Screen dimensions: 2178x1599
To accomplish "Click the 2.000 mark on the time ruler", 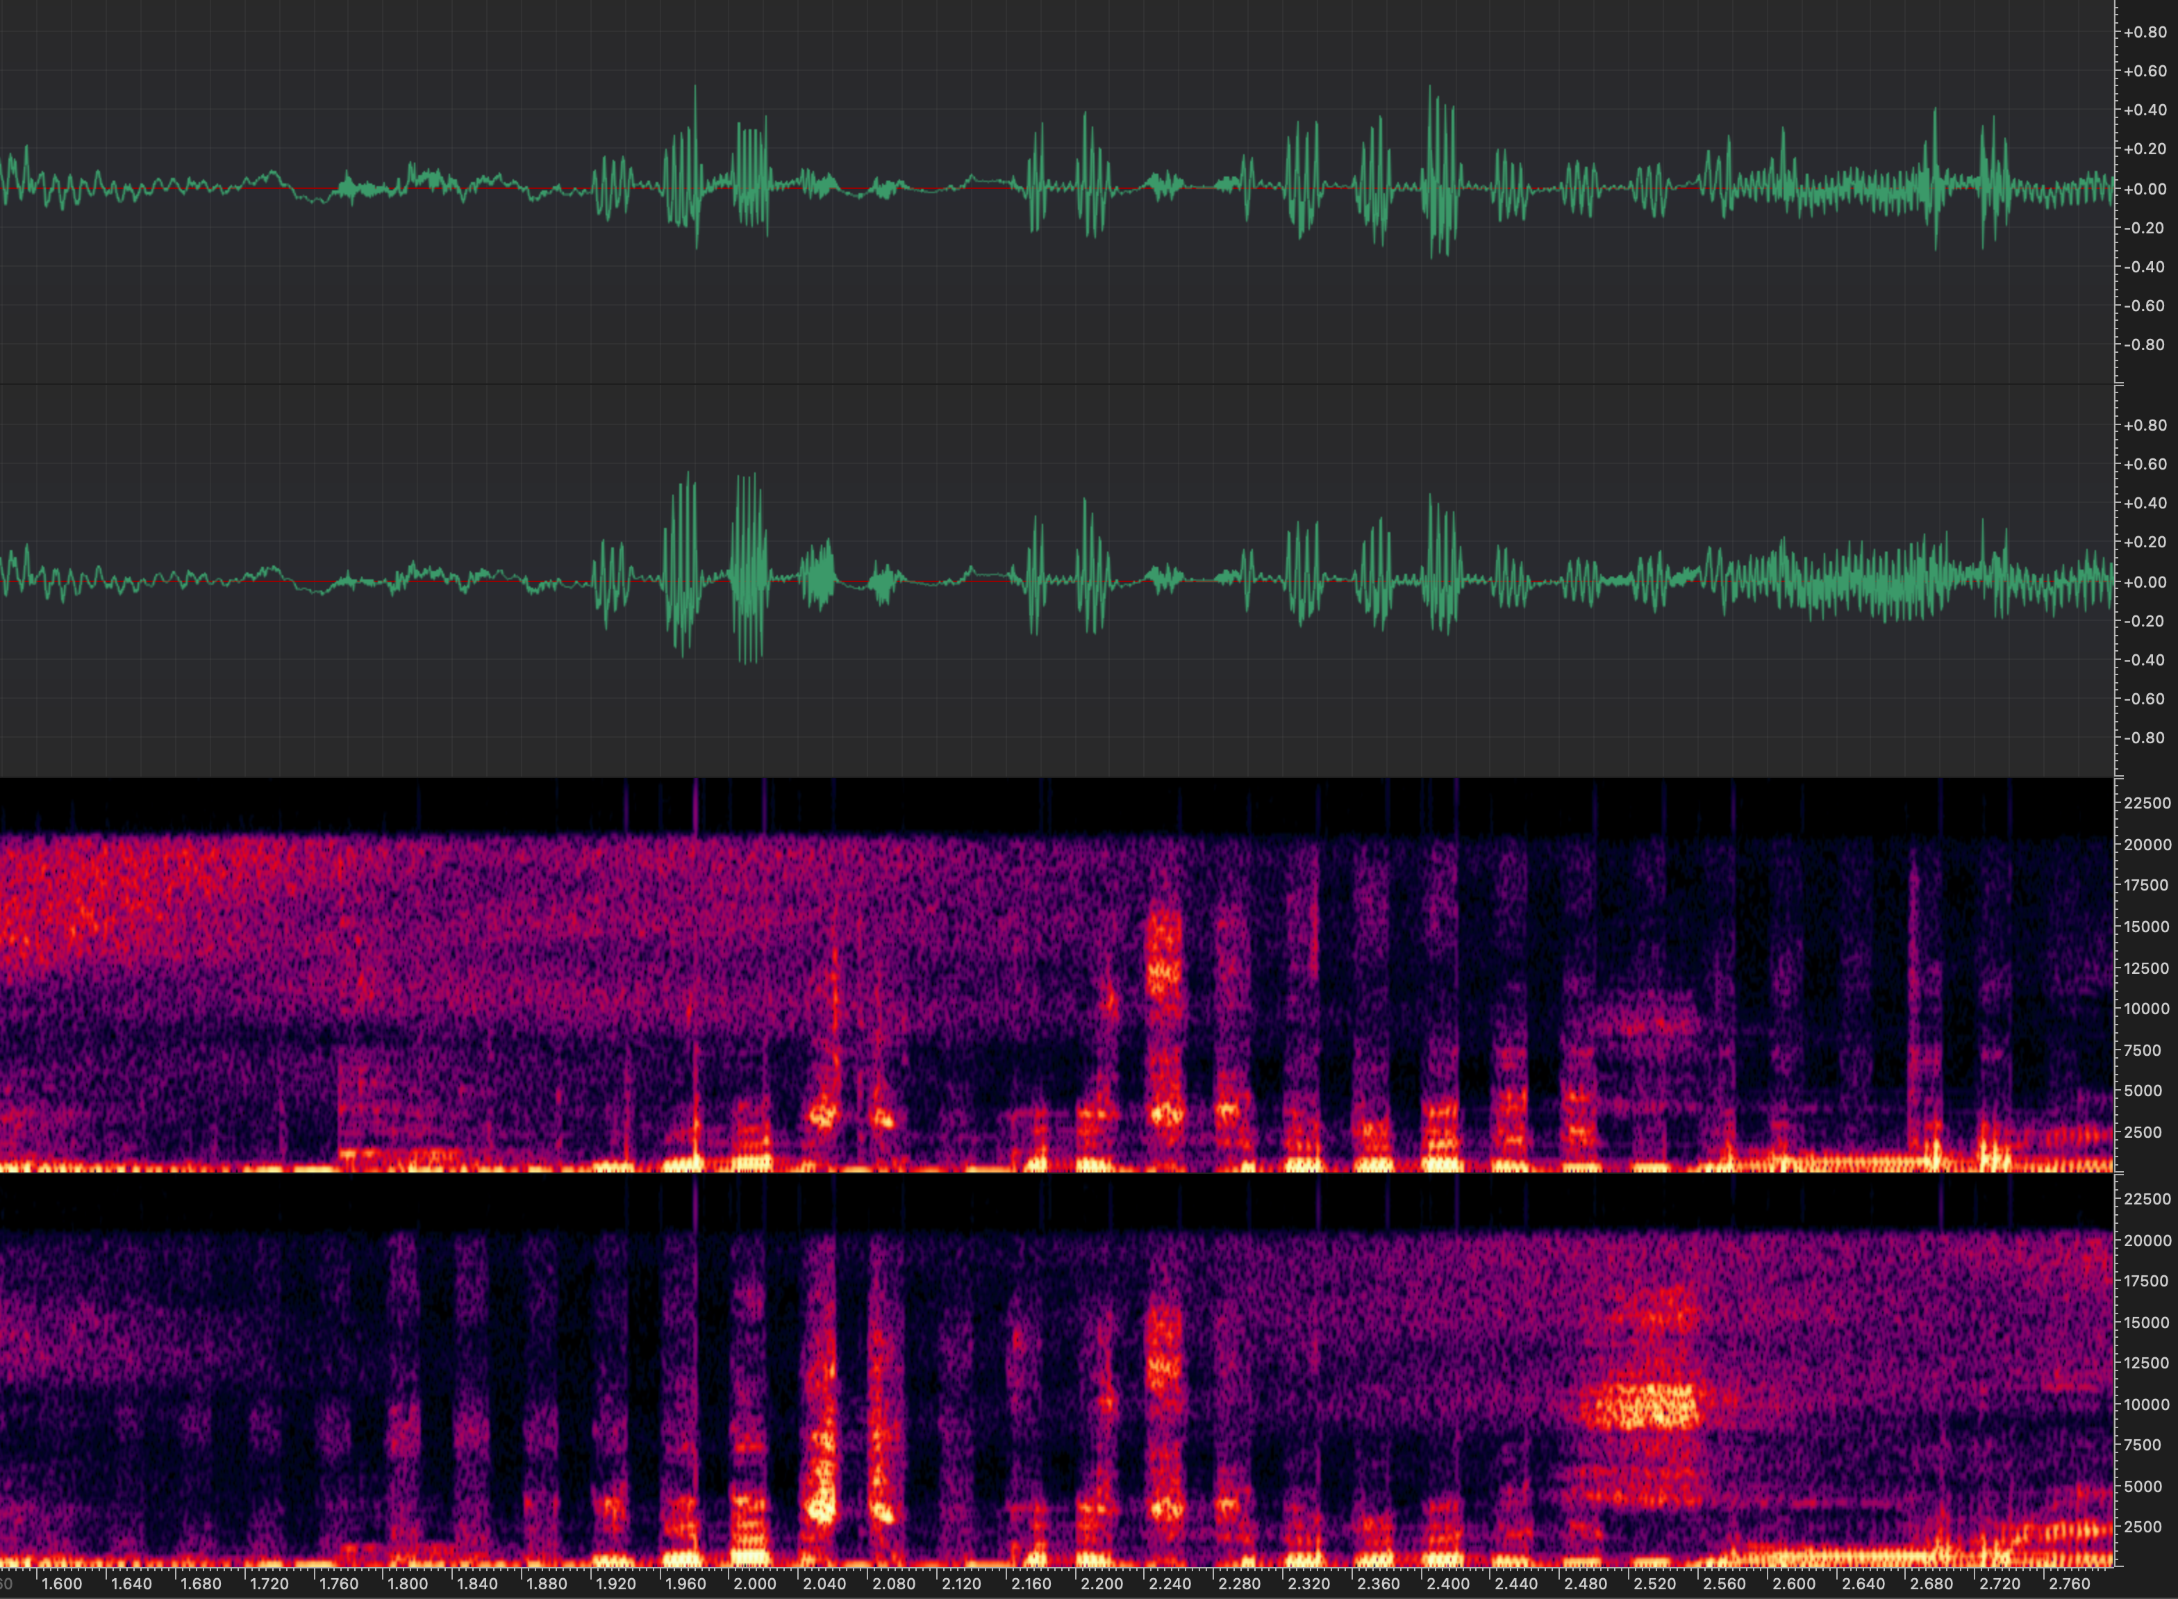I will 755,1584.
